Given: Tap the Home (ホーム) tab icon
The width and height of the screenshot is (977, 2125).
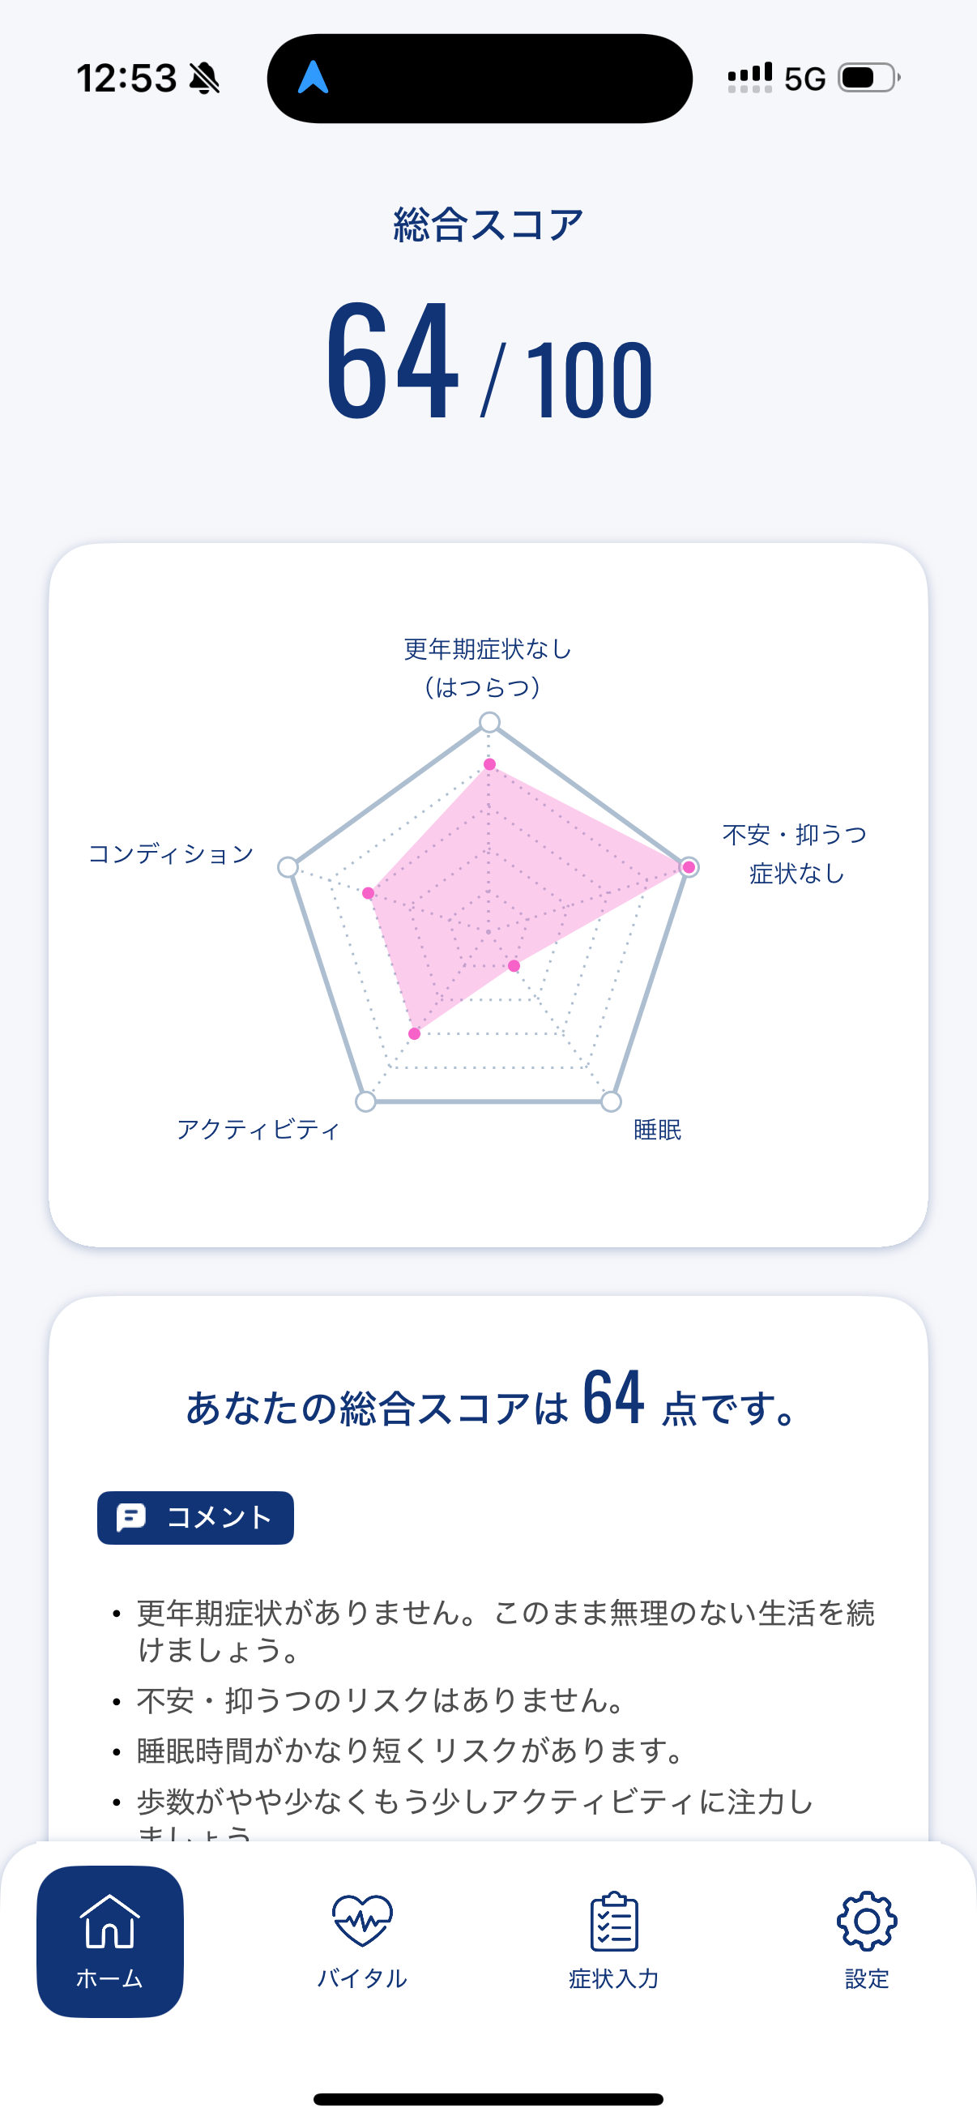Looking at the screenshot, I should 109,1922.
